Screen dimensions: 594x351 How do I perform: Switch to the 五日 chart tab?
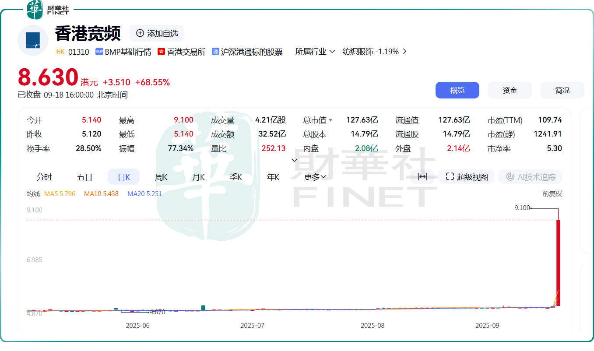click(84, 177)
